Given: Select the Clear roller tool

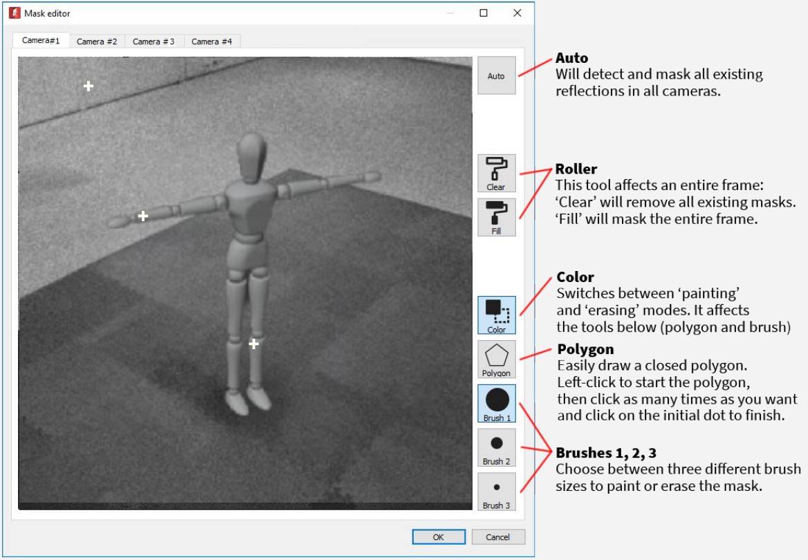Looking at the screenshot, I should tap(496, 173).
